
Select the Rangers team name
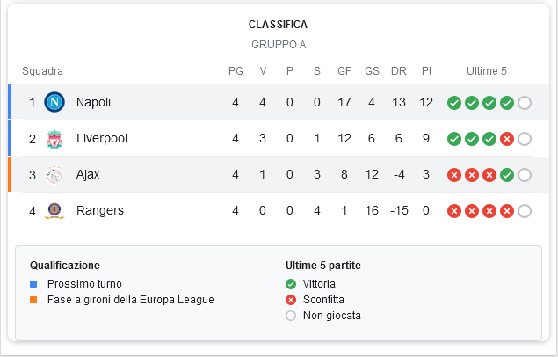click(x=100, y=210)
